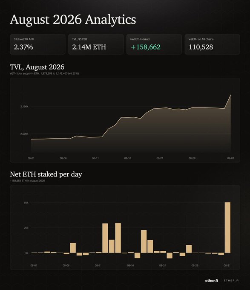The image size is (250, 290).
Task: Click 08-11 on the staked-per-day axis
Action: [x=98, y=265]
